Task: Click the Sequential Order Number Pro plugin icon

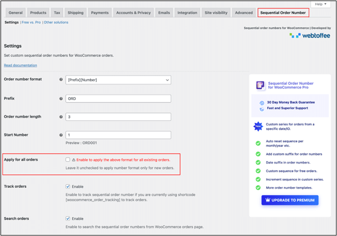Action: point(260,85)
